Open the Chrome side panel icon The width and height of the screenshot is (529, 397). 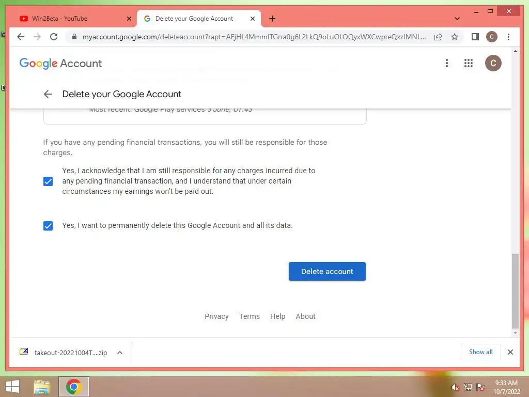(475, 37)
